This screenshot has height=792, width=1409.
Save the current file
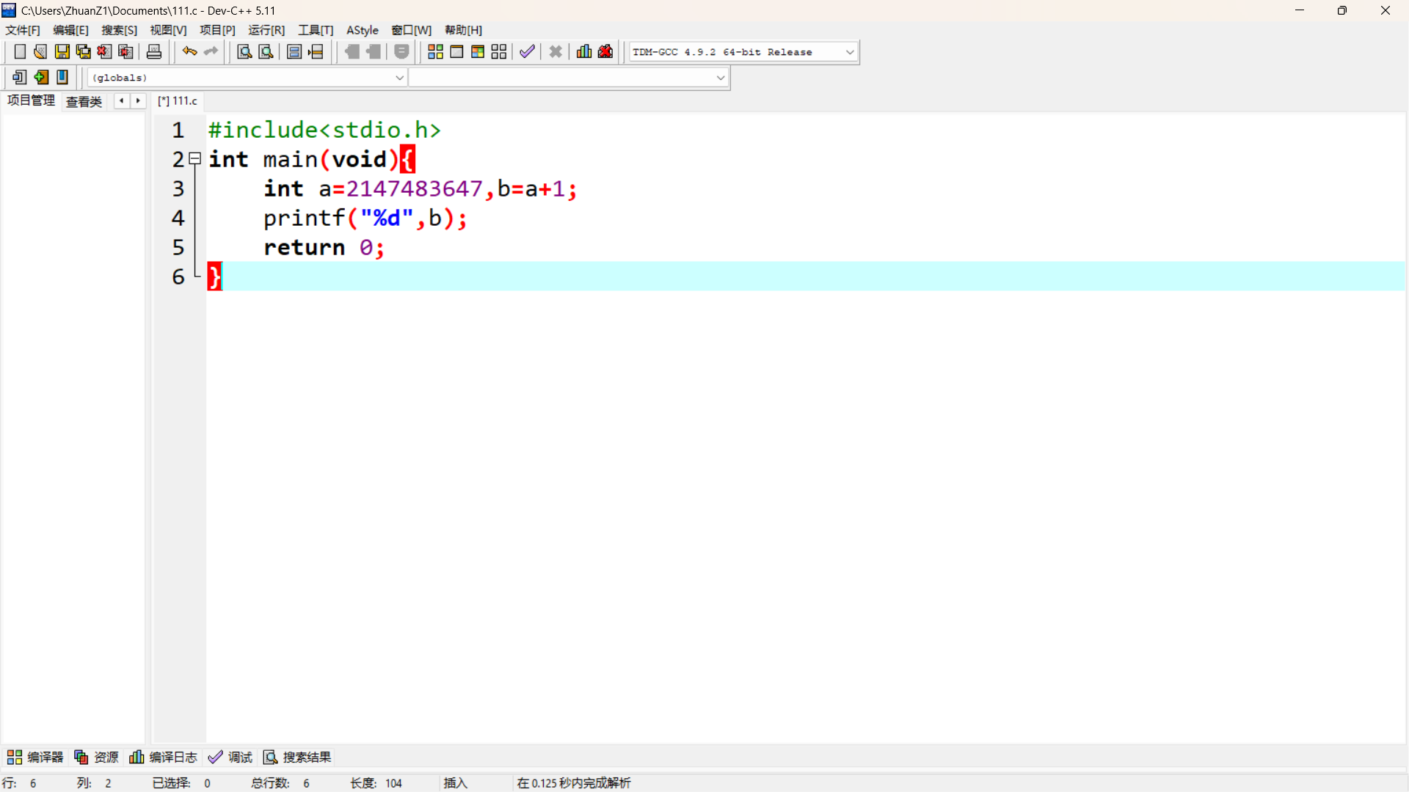tap(62, 52)
